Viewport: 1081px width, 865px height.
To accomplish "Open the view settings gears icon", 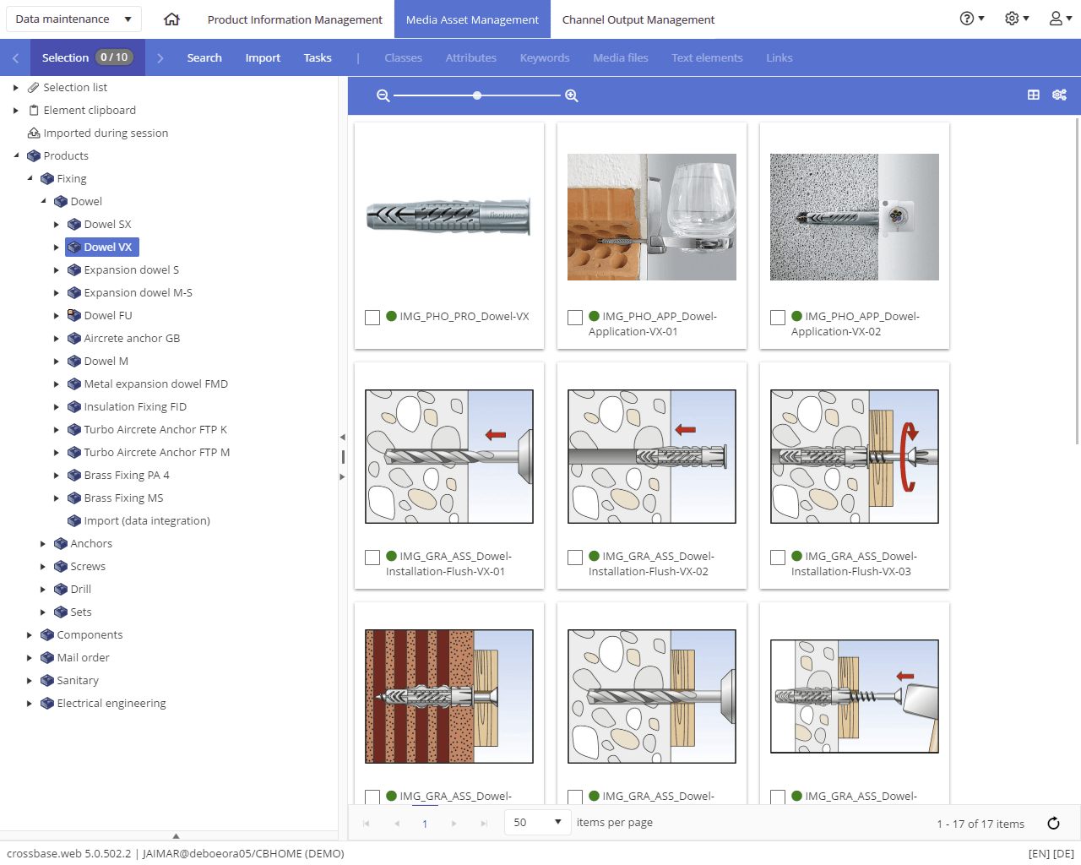I will (x=1059, y=95).
